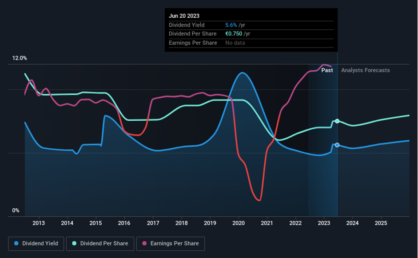The height and width of the screenshot is (258, 418).
Task: Click the teal data point marker on the chart
Action: [337, 121]
